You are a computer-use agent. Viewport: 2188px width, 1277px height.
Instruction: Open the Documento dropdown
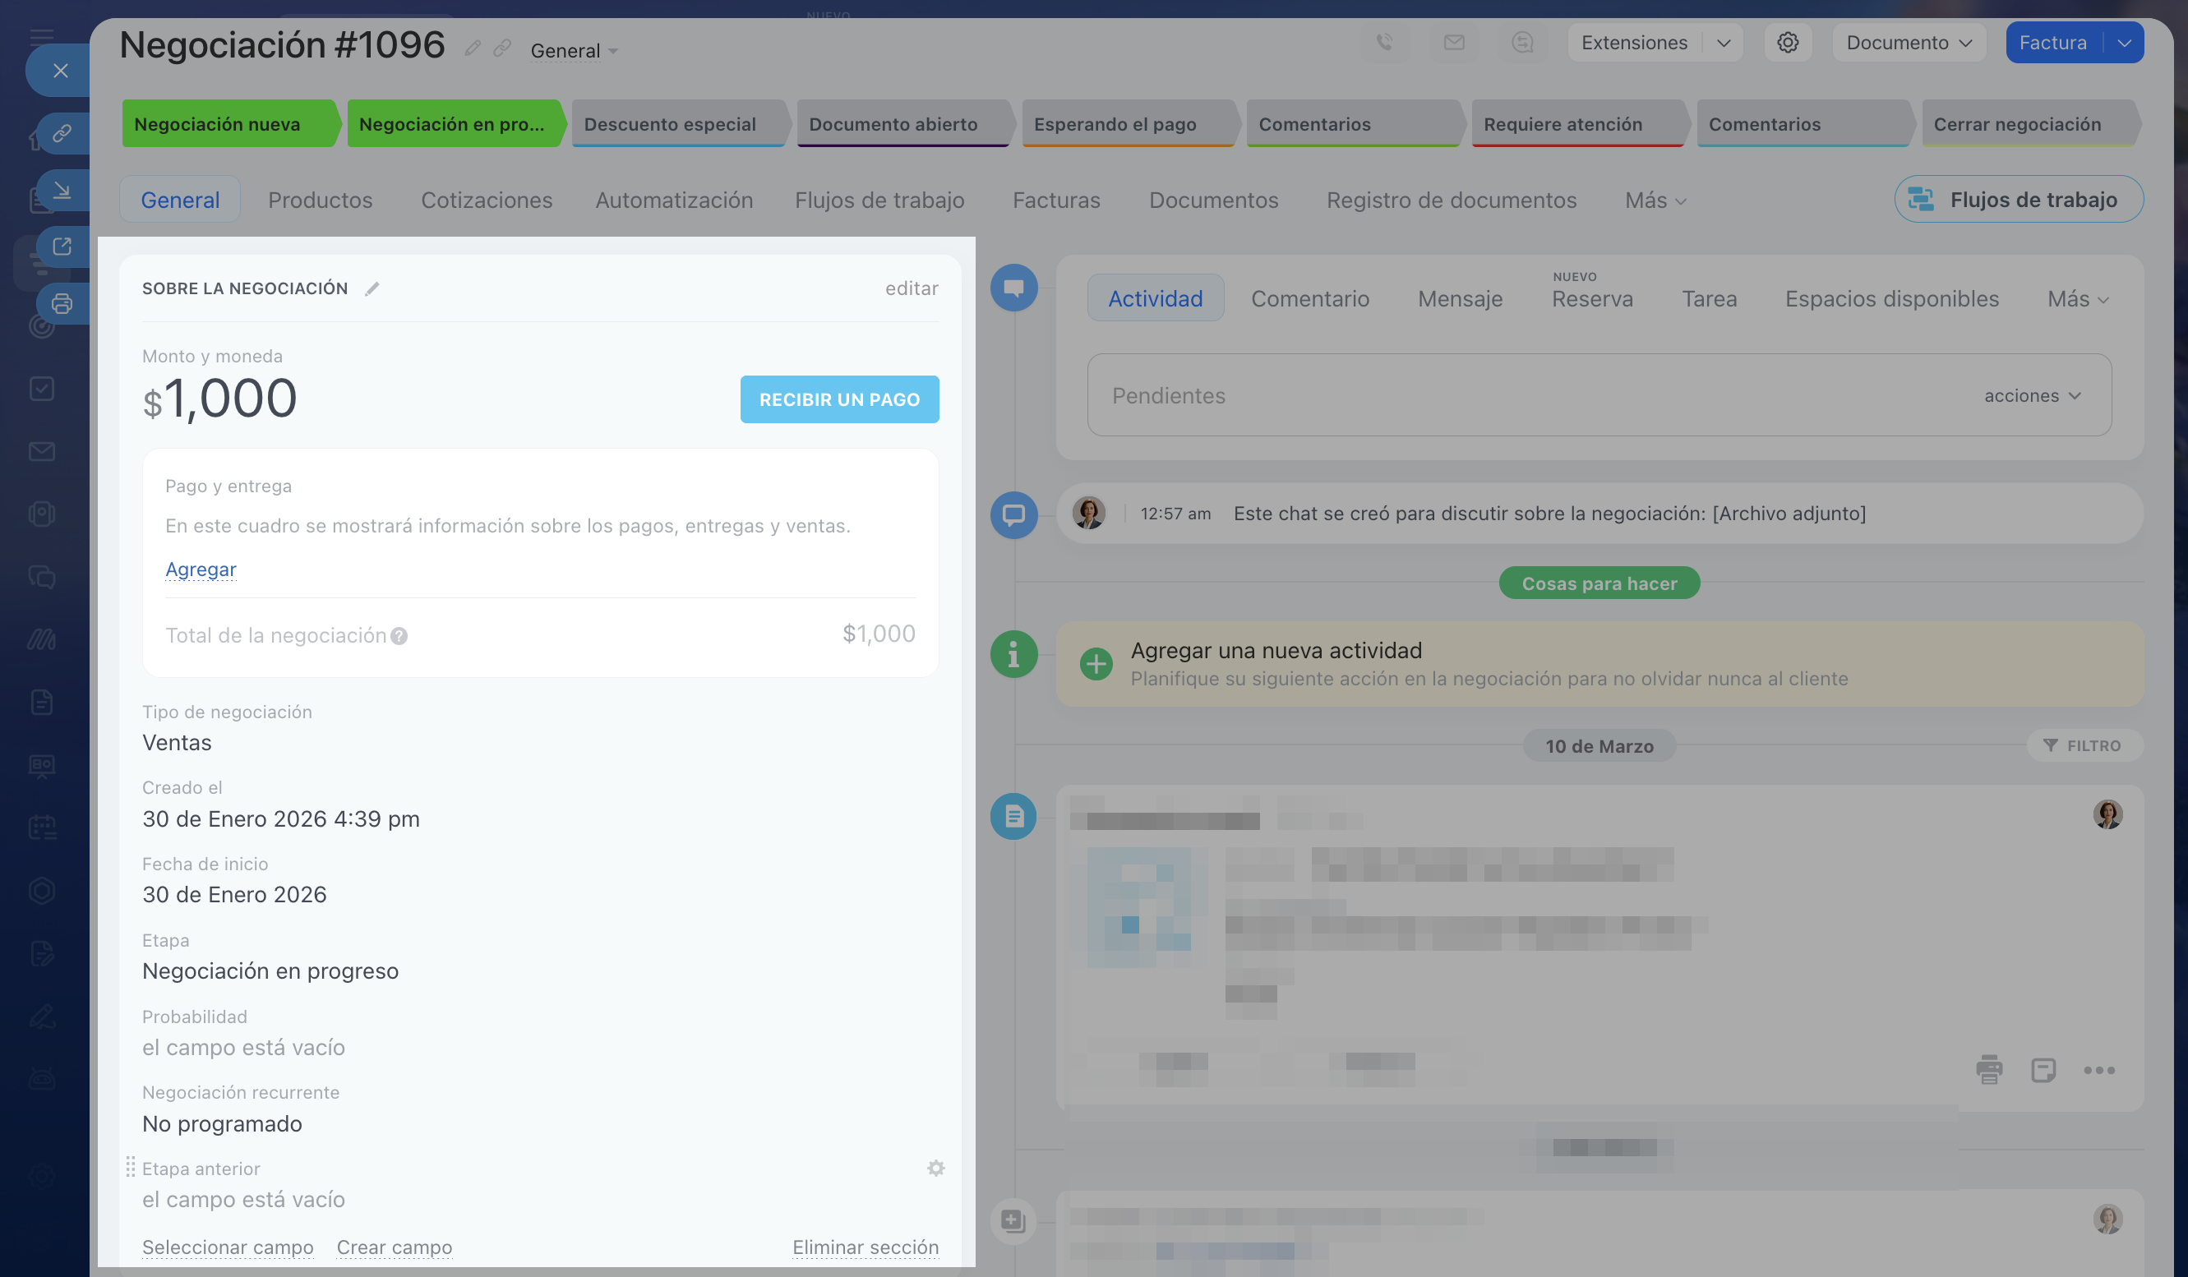pos(1909,43)
